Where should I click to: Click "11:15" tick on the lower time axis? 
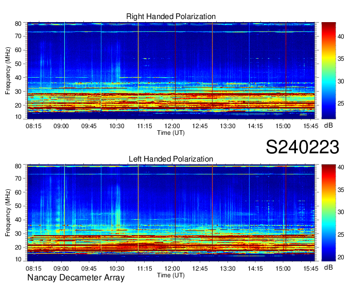coord(145,269)
